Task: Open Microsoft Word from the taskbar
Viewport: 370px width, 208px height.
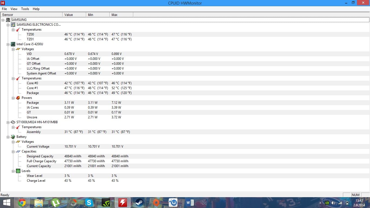Action: (190, 203)
